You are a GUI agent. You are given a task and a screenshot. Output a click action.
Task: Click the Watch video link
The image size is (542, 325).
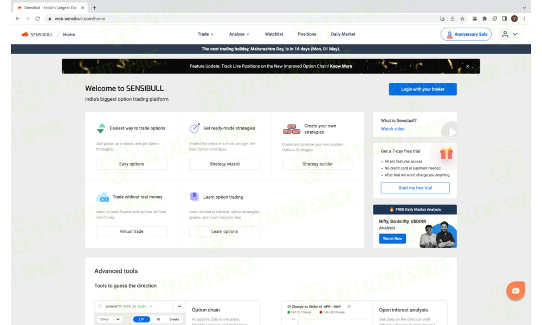[392, 129]
